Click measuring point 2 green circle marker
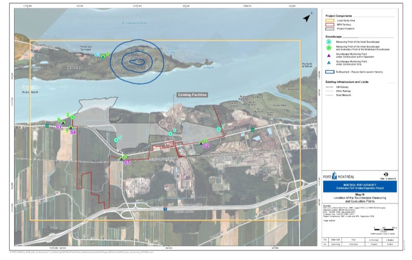This screenshot has width=412, height=260. click(x=73, y=117)
